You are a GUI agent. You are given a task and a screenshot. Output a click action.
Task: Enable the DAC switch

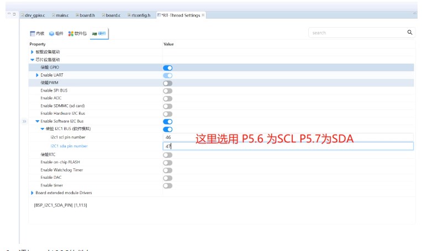(168, 178)
